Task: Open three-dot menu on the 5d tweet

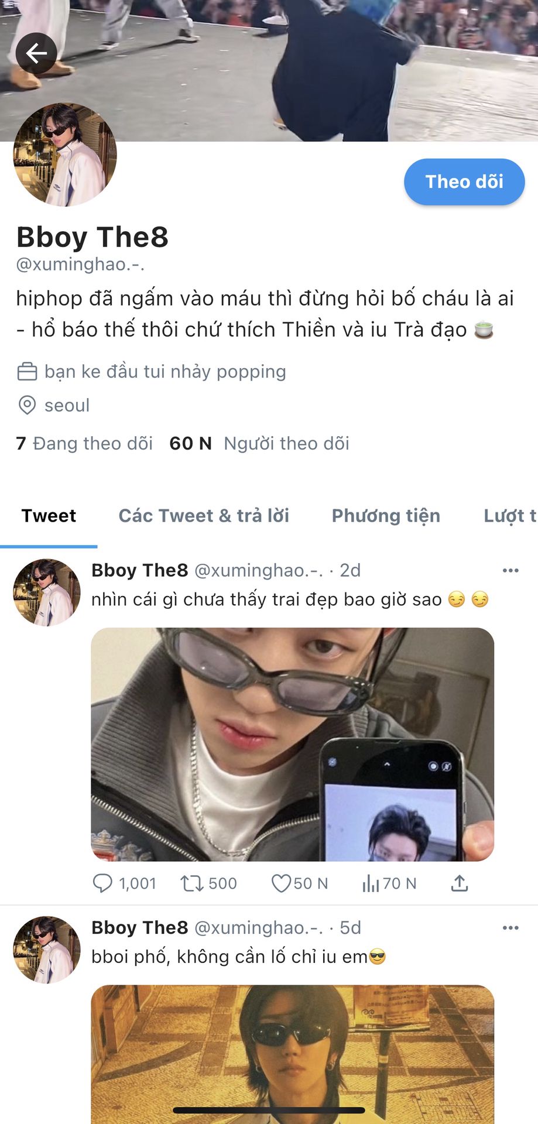Action: pos(510,927)
